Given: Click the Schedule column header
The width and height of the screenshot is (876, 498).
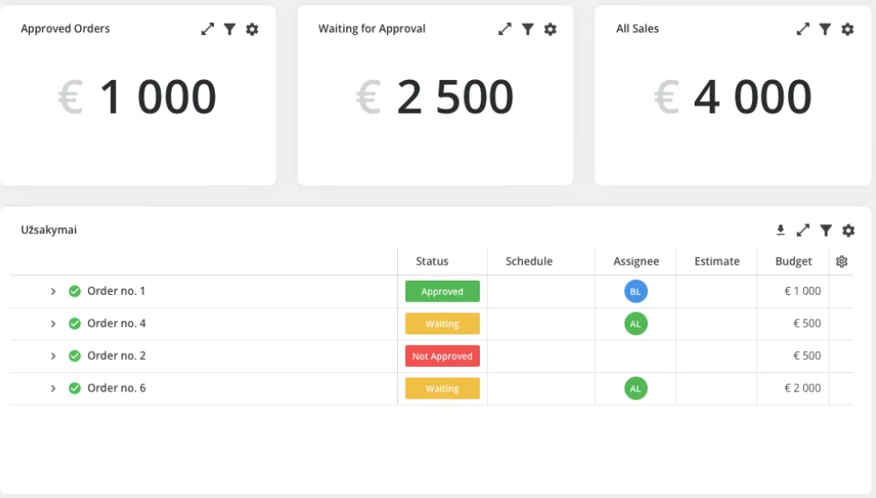Looking at the screenshot, I should coord(529,261).
